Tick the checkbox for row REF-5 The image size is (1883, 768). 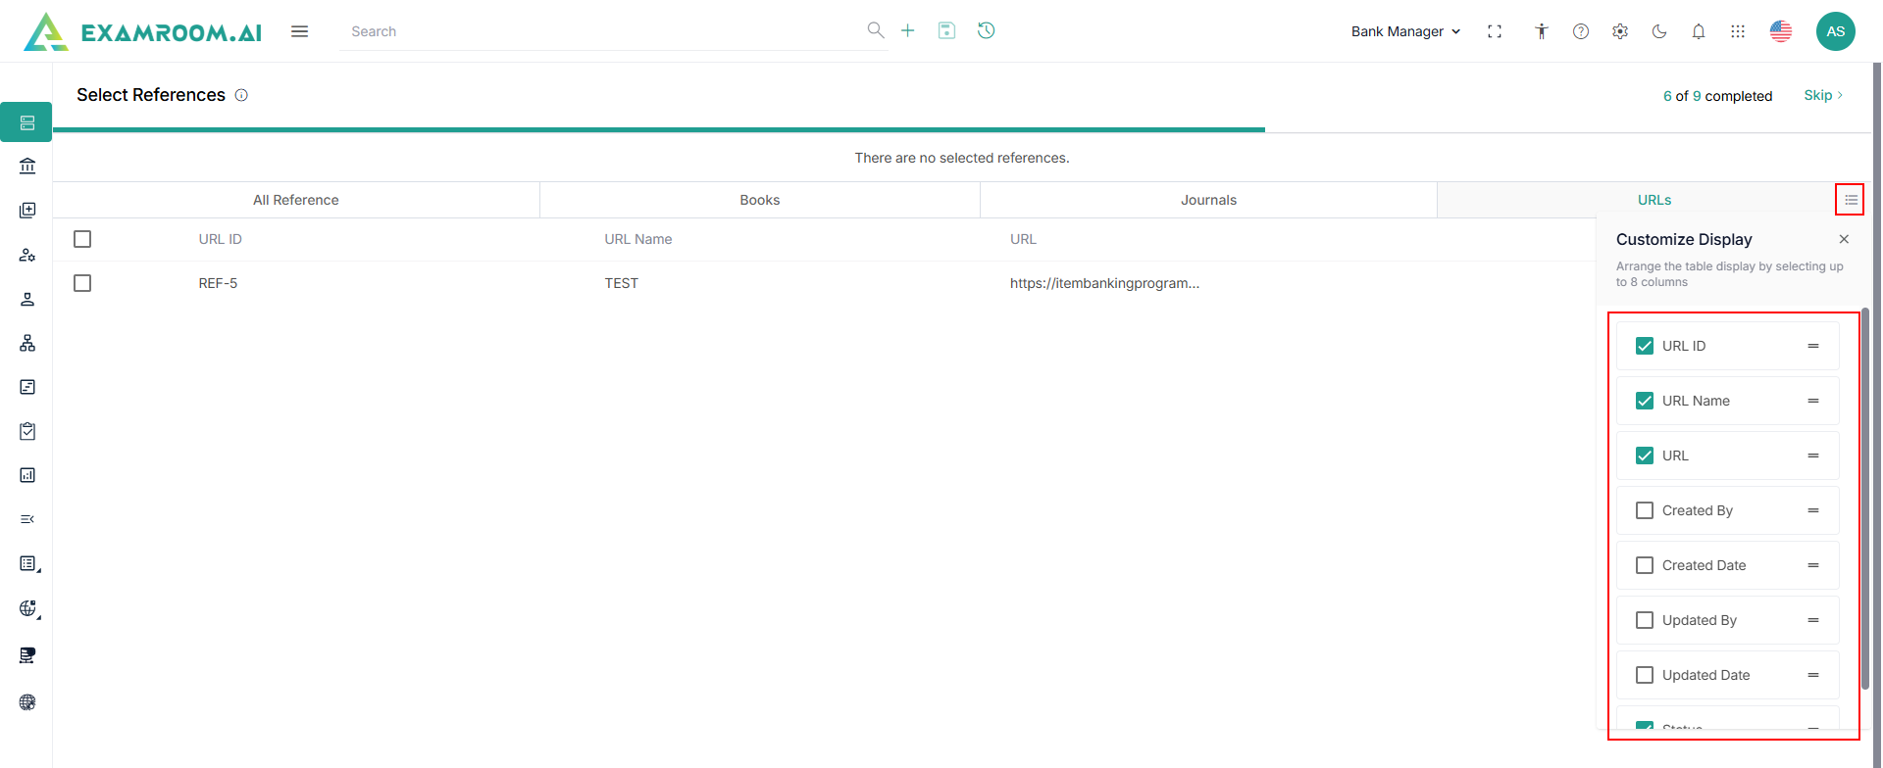coord(82,283)
